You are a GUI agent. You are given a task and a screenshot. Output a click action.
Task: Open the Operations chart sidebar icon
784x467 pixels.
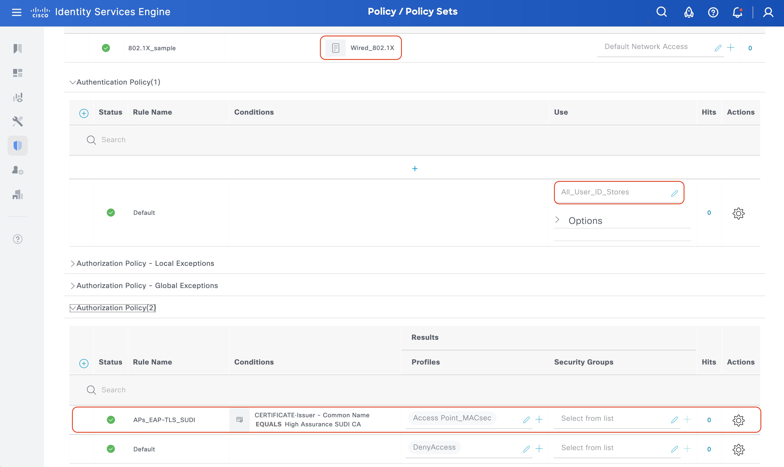point(18,97)
